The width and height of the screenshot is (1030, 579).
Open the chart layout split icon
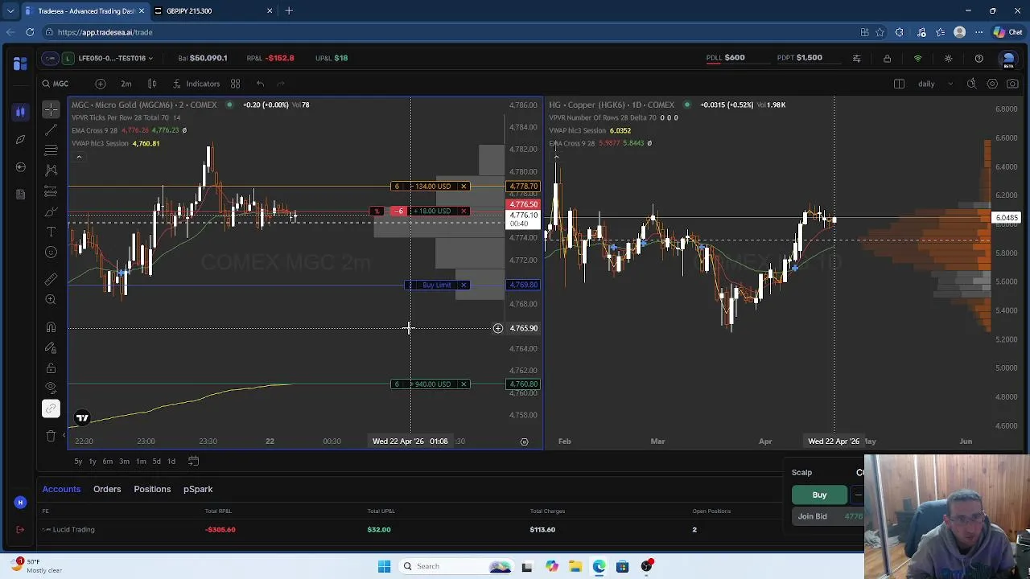899,84
